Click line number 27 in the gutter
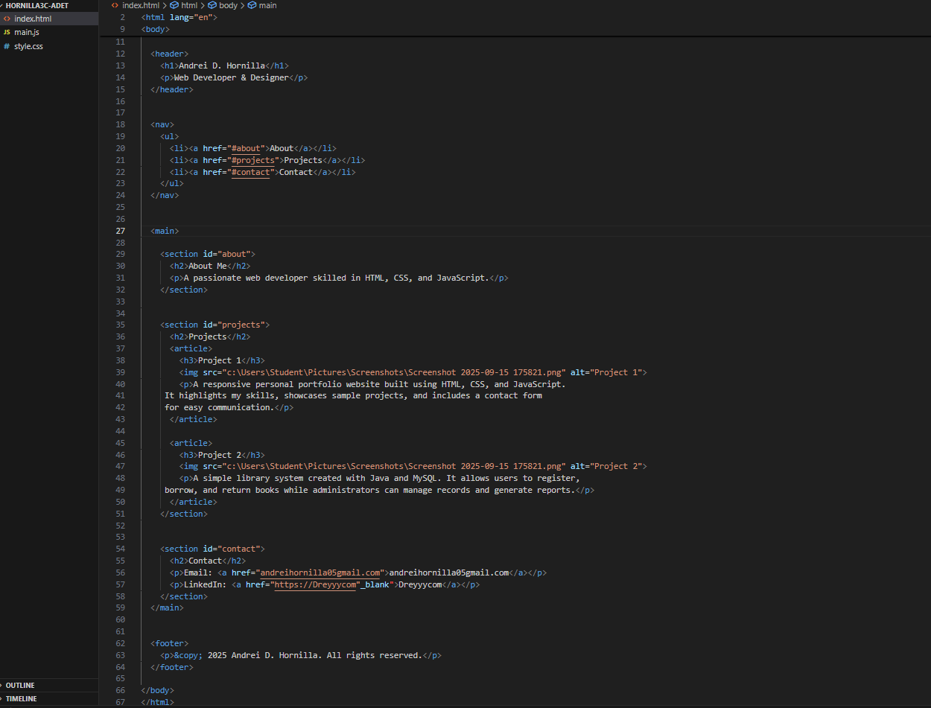The image size is (931, 708). (121, 231)
